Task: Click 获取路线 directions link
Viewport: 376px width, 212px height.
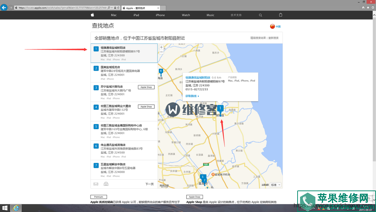Action: 192,96
